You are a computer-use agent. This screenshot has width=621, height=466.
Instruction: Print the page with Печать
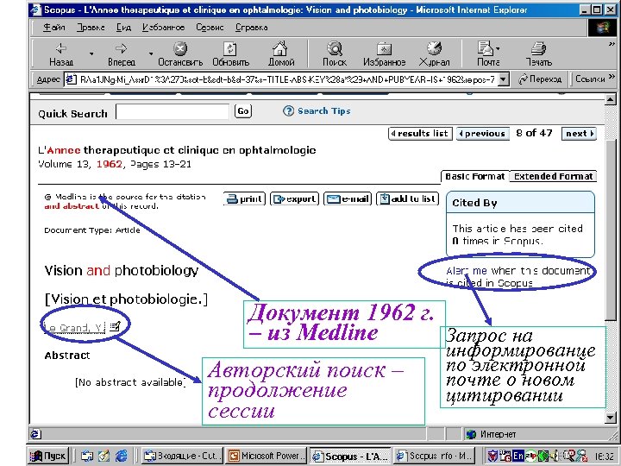(538, 54)
